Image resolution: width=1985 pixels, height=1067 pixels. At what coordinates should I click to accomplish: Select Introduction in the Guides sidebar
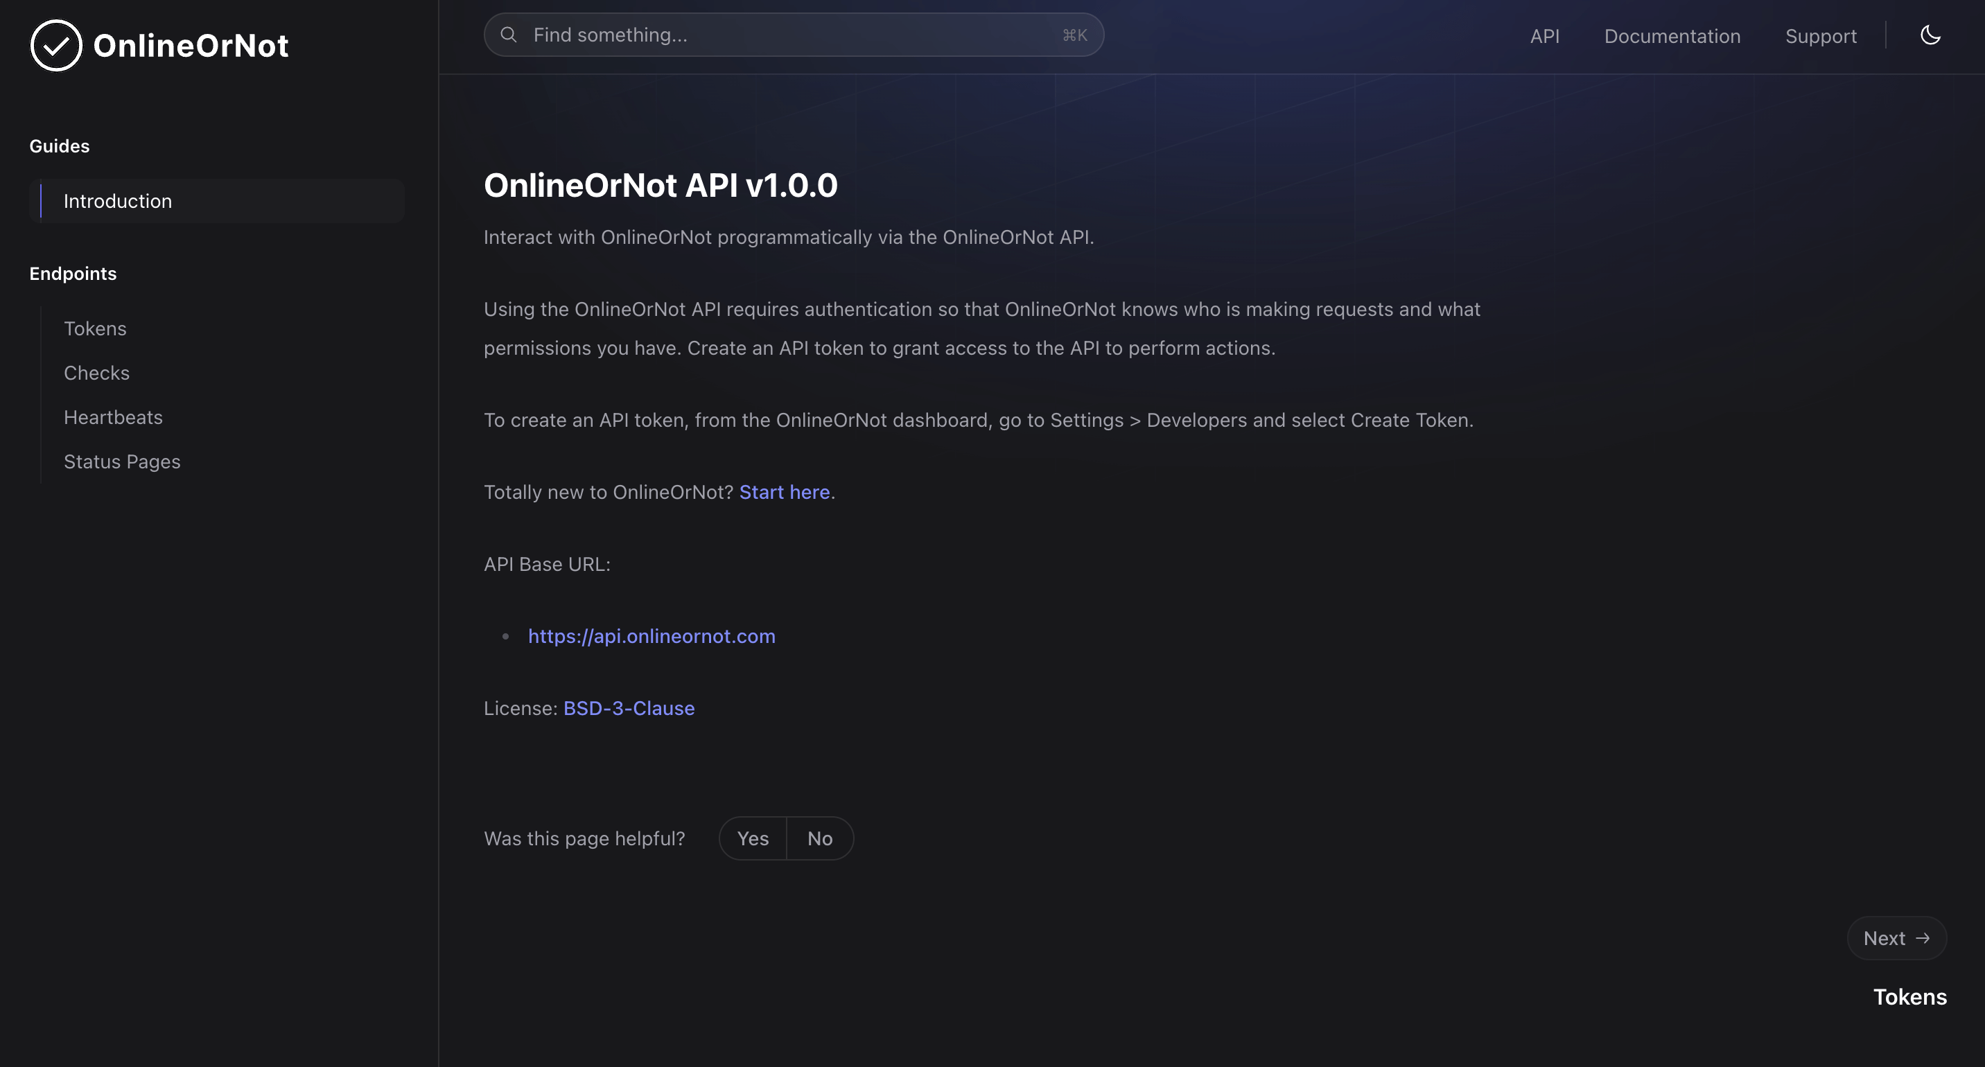click(x=117, y=201)
